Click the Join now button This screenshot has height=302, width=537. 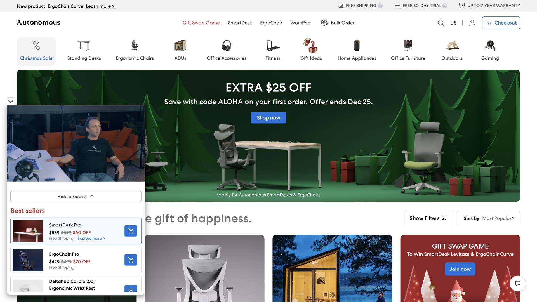coord(460,269)
